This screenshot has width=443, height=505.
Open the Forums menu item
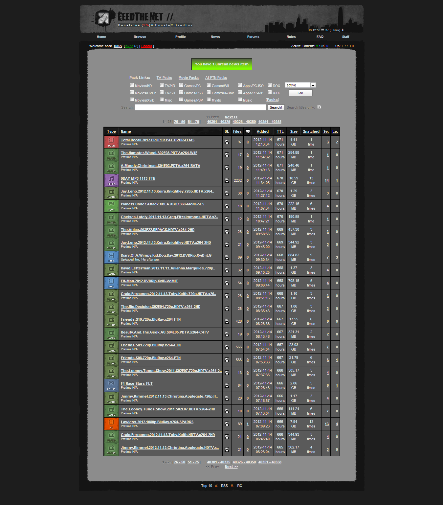click(253, 37)
